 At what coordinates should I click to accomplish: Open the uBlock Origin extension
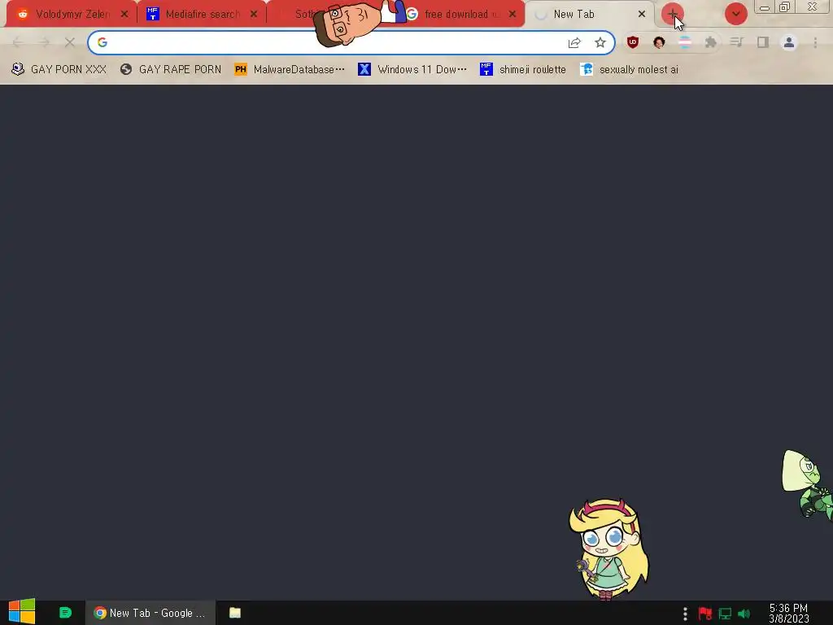pyautogui.click(x=632, y=42)
